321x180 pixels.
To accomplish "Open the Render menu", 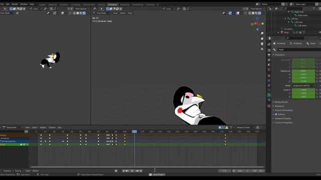I will coord(15,4).
